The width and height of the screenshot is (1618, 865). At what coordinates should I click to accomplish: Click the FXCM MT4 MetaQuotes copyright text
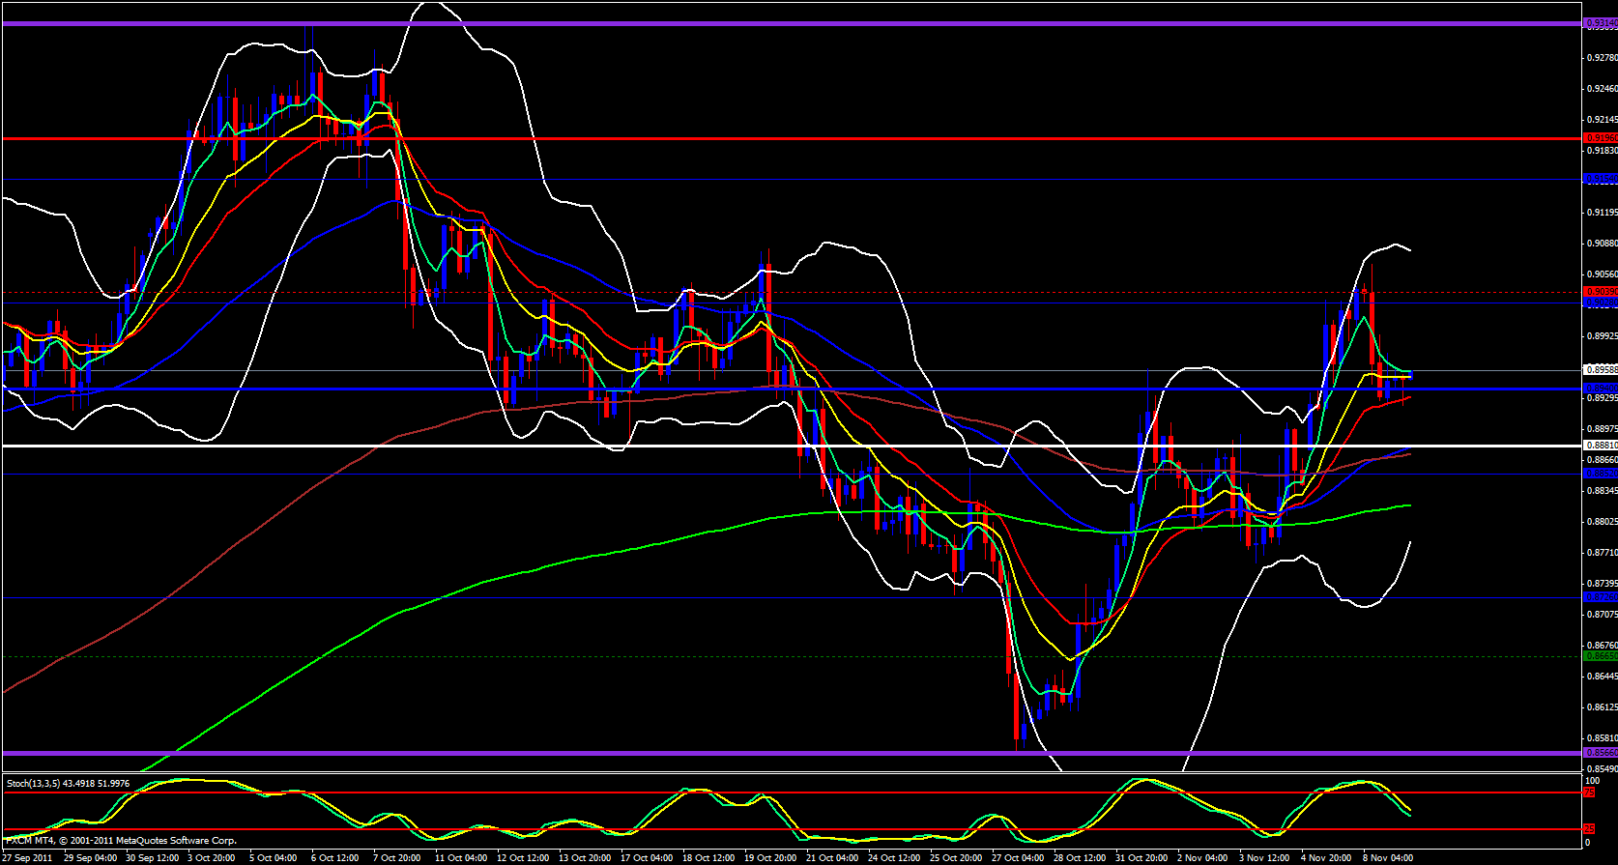(x=121, y=841)
